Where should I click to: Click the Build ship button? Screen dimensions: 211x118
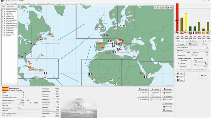[x=143, y=92]
